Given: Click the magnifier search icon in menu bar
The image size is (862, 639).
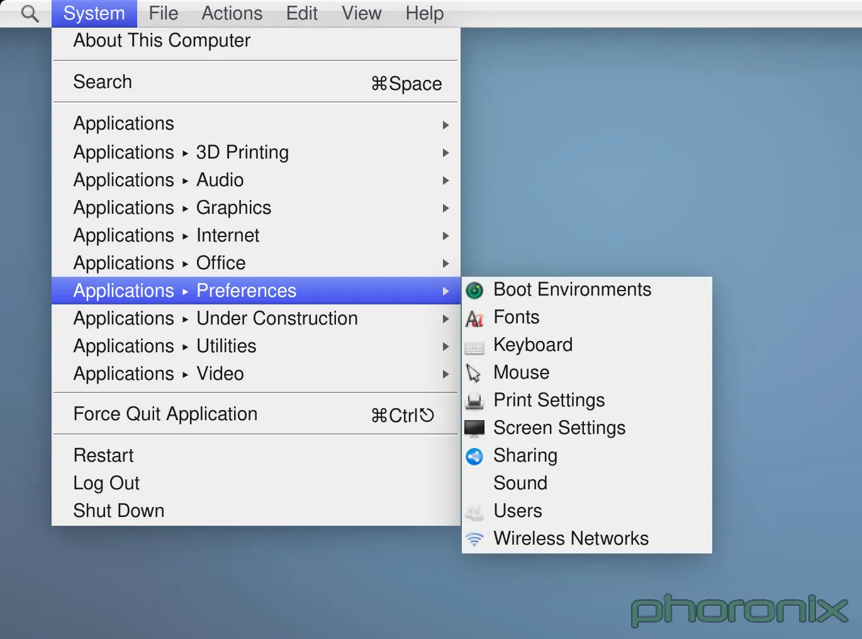Looking at the screenshot, I should click(28, 13).
